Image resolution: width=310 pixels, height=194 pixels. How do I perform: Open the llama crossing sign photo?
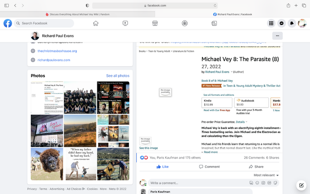113,164
